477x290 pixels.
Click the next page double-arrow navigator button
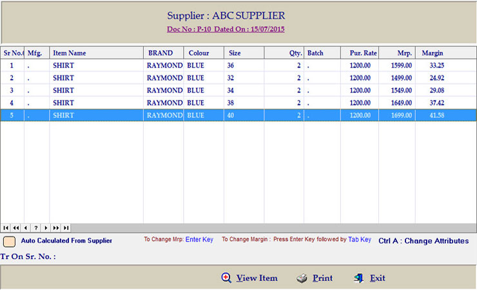pyautogui.click(x=56, y=227)
